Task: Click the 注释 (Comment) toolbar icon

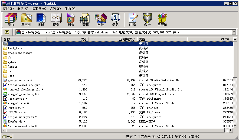Action: click(132, 20)
